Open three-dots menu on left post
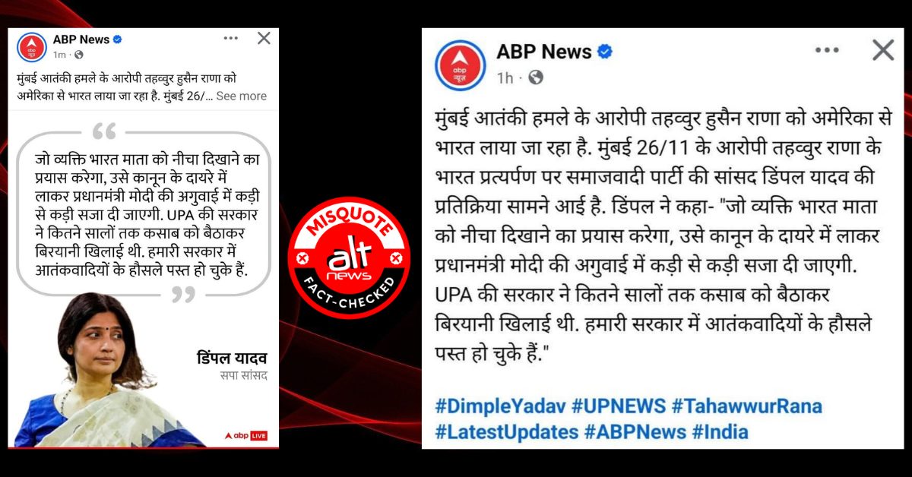The height and width of the screenshot is (477, 912). [x=232, y=38]
